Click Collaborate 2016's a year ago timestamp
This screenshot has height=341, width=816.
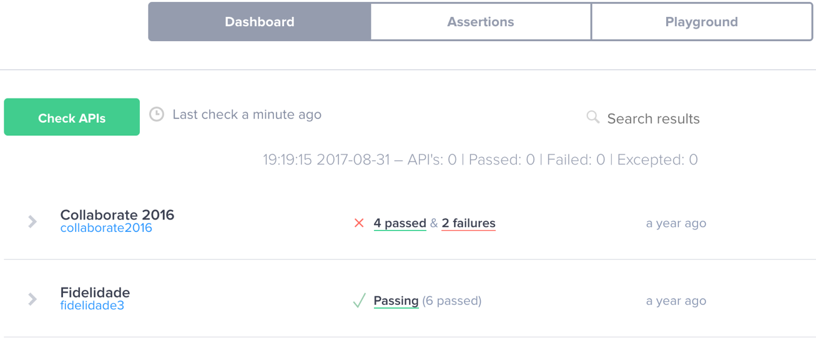pos(676,223)
